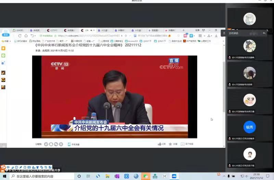This screenshot has height=180, width=274.
Task: Click the browser page vertical scrollbar
Action: click(224, 86)
